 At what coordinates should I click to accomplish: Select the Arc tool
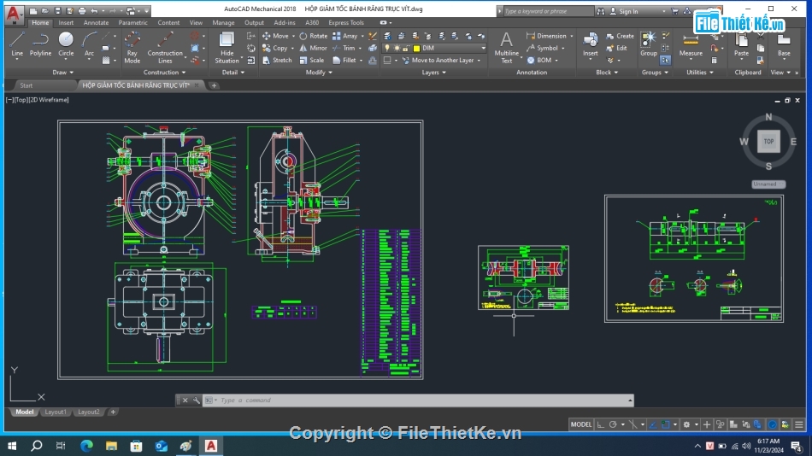click(89, 44)
